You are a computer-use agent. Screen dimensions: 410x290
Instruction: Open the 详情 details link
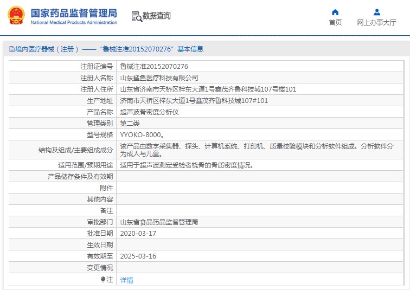(x=126, y=280)
